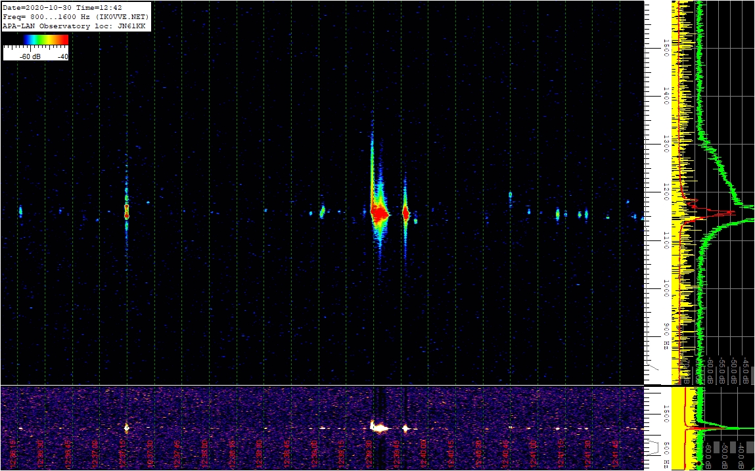Click the APA-LAN Observatory loc: JN61KK line
The height and width of the screenshot is (471, 755).
[x=74, y=26]
